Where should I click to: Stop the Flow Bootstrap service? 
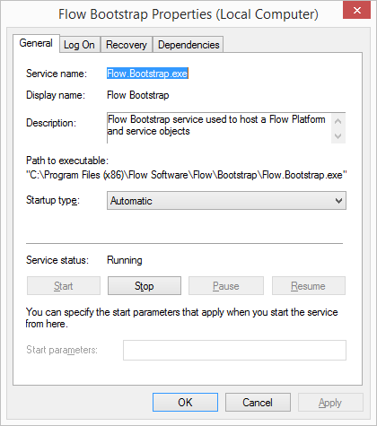point(145,286)
